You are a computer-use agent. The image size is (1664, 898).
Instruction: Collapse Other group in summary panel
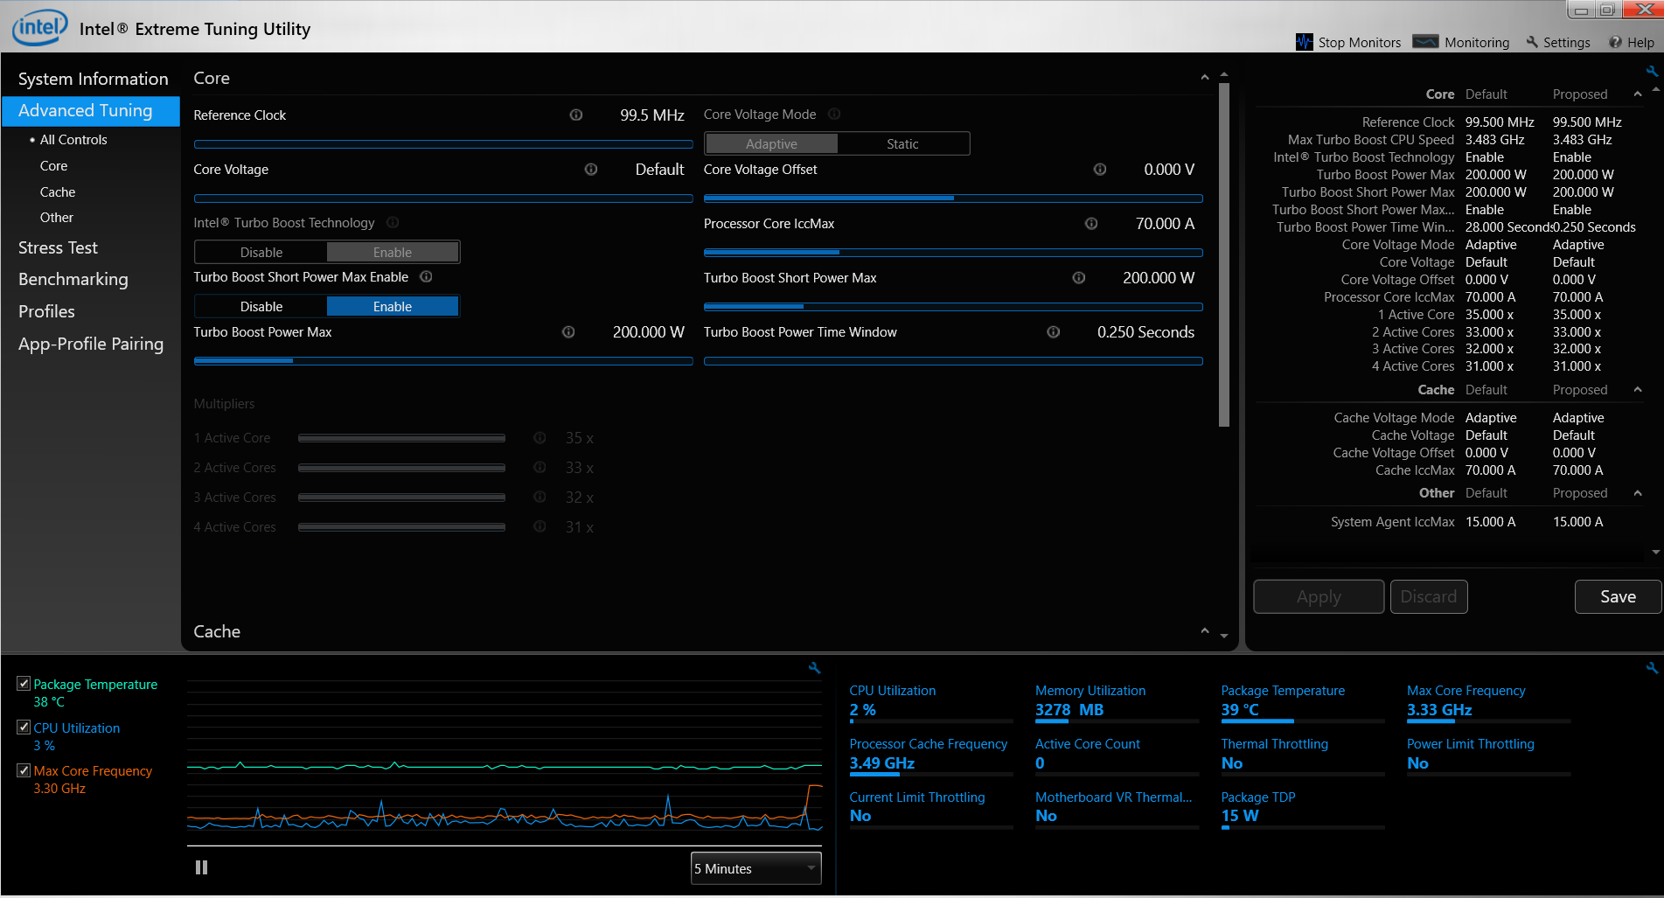(1638, 492)
